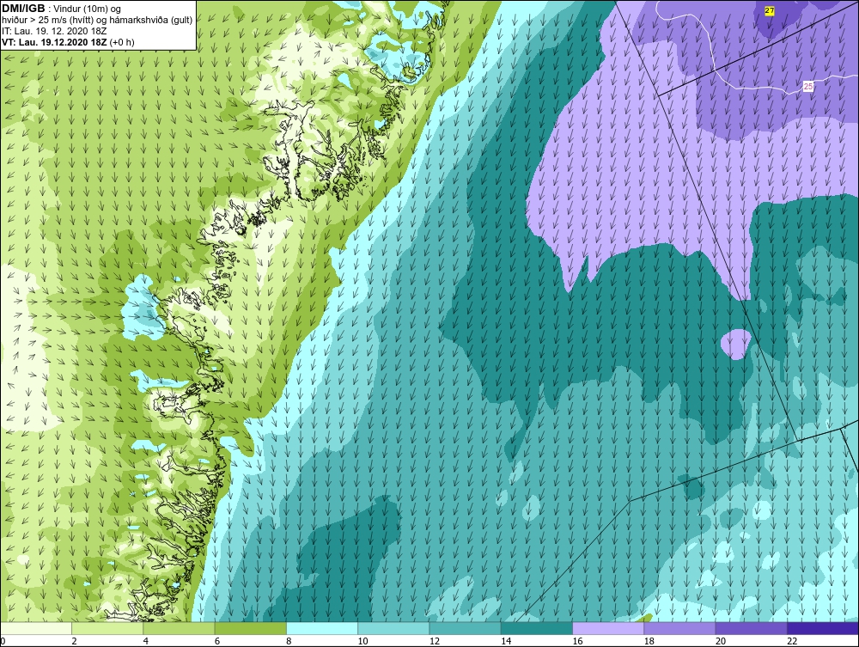Click the IT: Lau. 19. 12. 2020 18Z line
Viewport: 859px width, 647px height.
pos(55,31)
